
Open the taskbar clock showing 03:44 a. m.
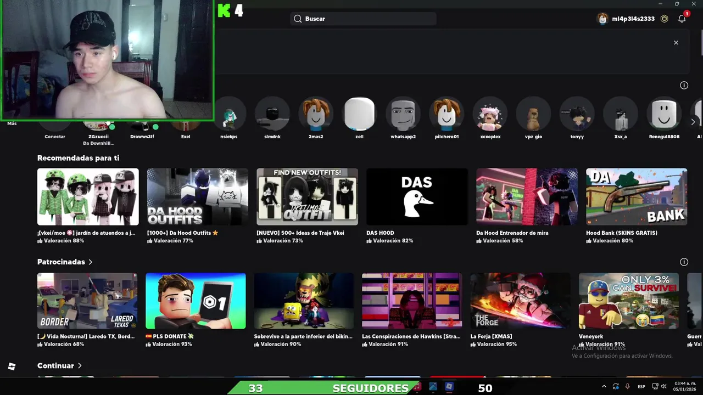(685, 387)
